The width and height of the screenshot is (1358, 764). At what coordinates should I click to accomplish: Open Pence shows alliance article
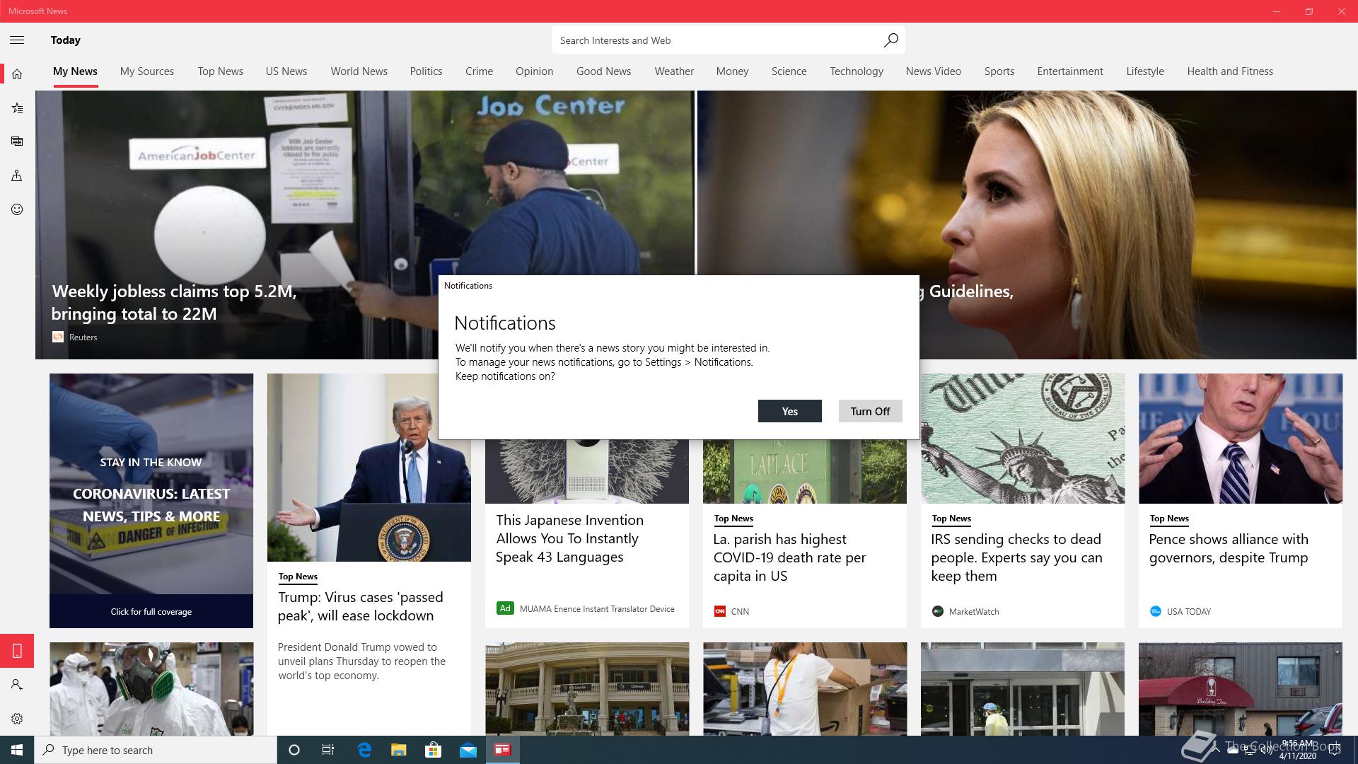[x=1229, y=548]
